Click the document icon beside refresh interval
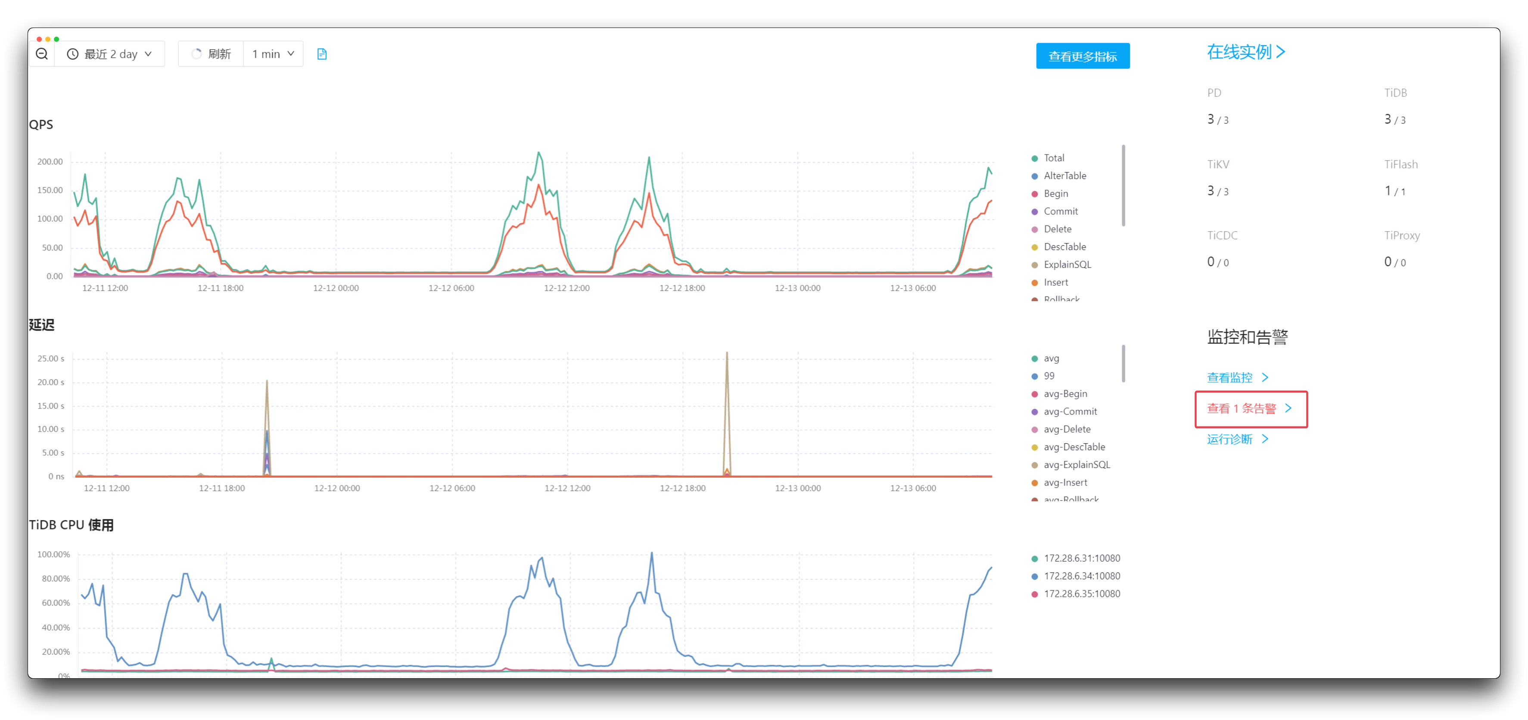1528x720 pixels. [322, 54]
